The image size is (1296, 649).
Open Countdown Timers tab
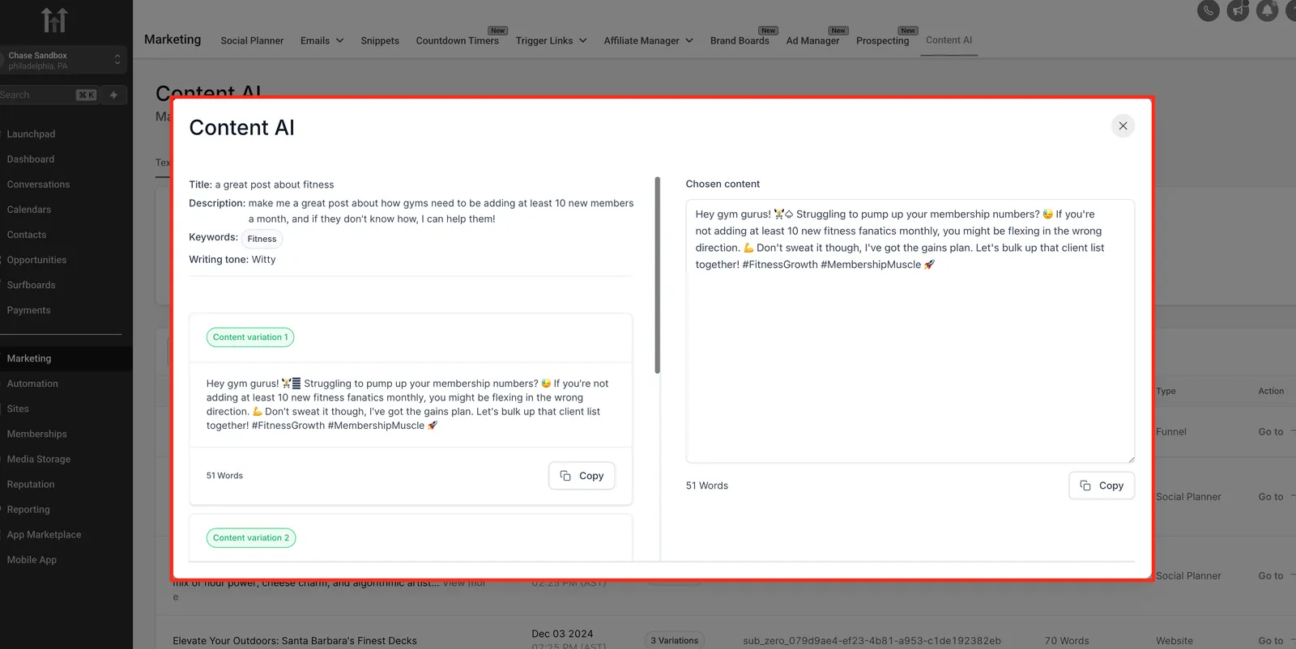(x=457, y=40)
